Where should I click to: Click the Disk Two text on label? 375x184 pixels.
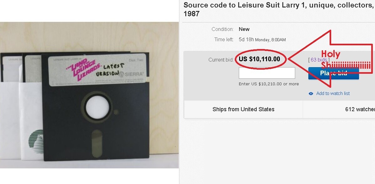[x=135, y=60]
